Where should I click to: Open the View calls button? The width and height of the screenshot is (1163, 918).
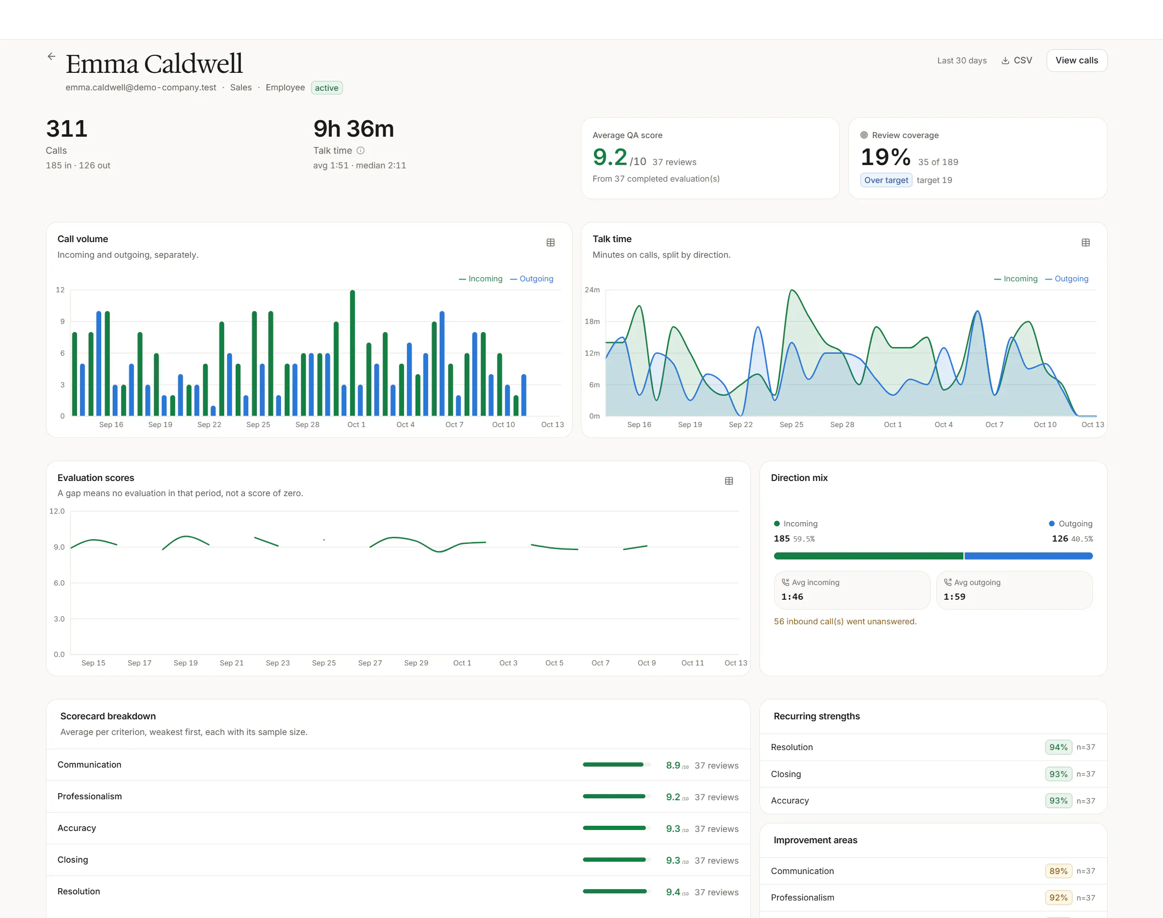pos(1076,61)
